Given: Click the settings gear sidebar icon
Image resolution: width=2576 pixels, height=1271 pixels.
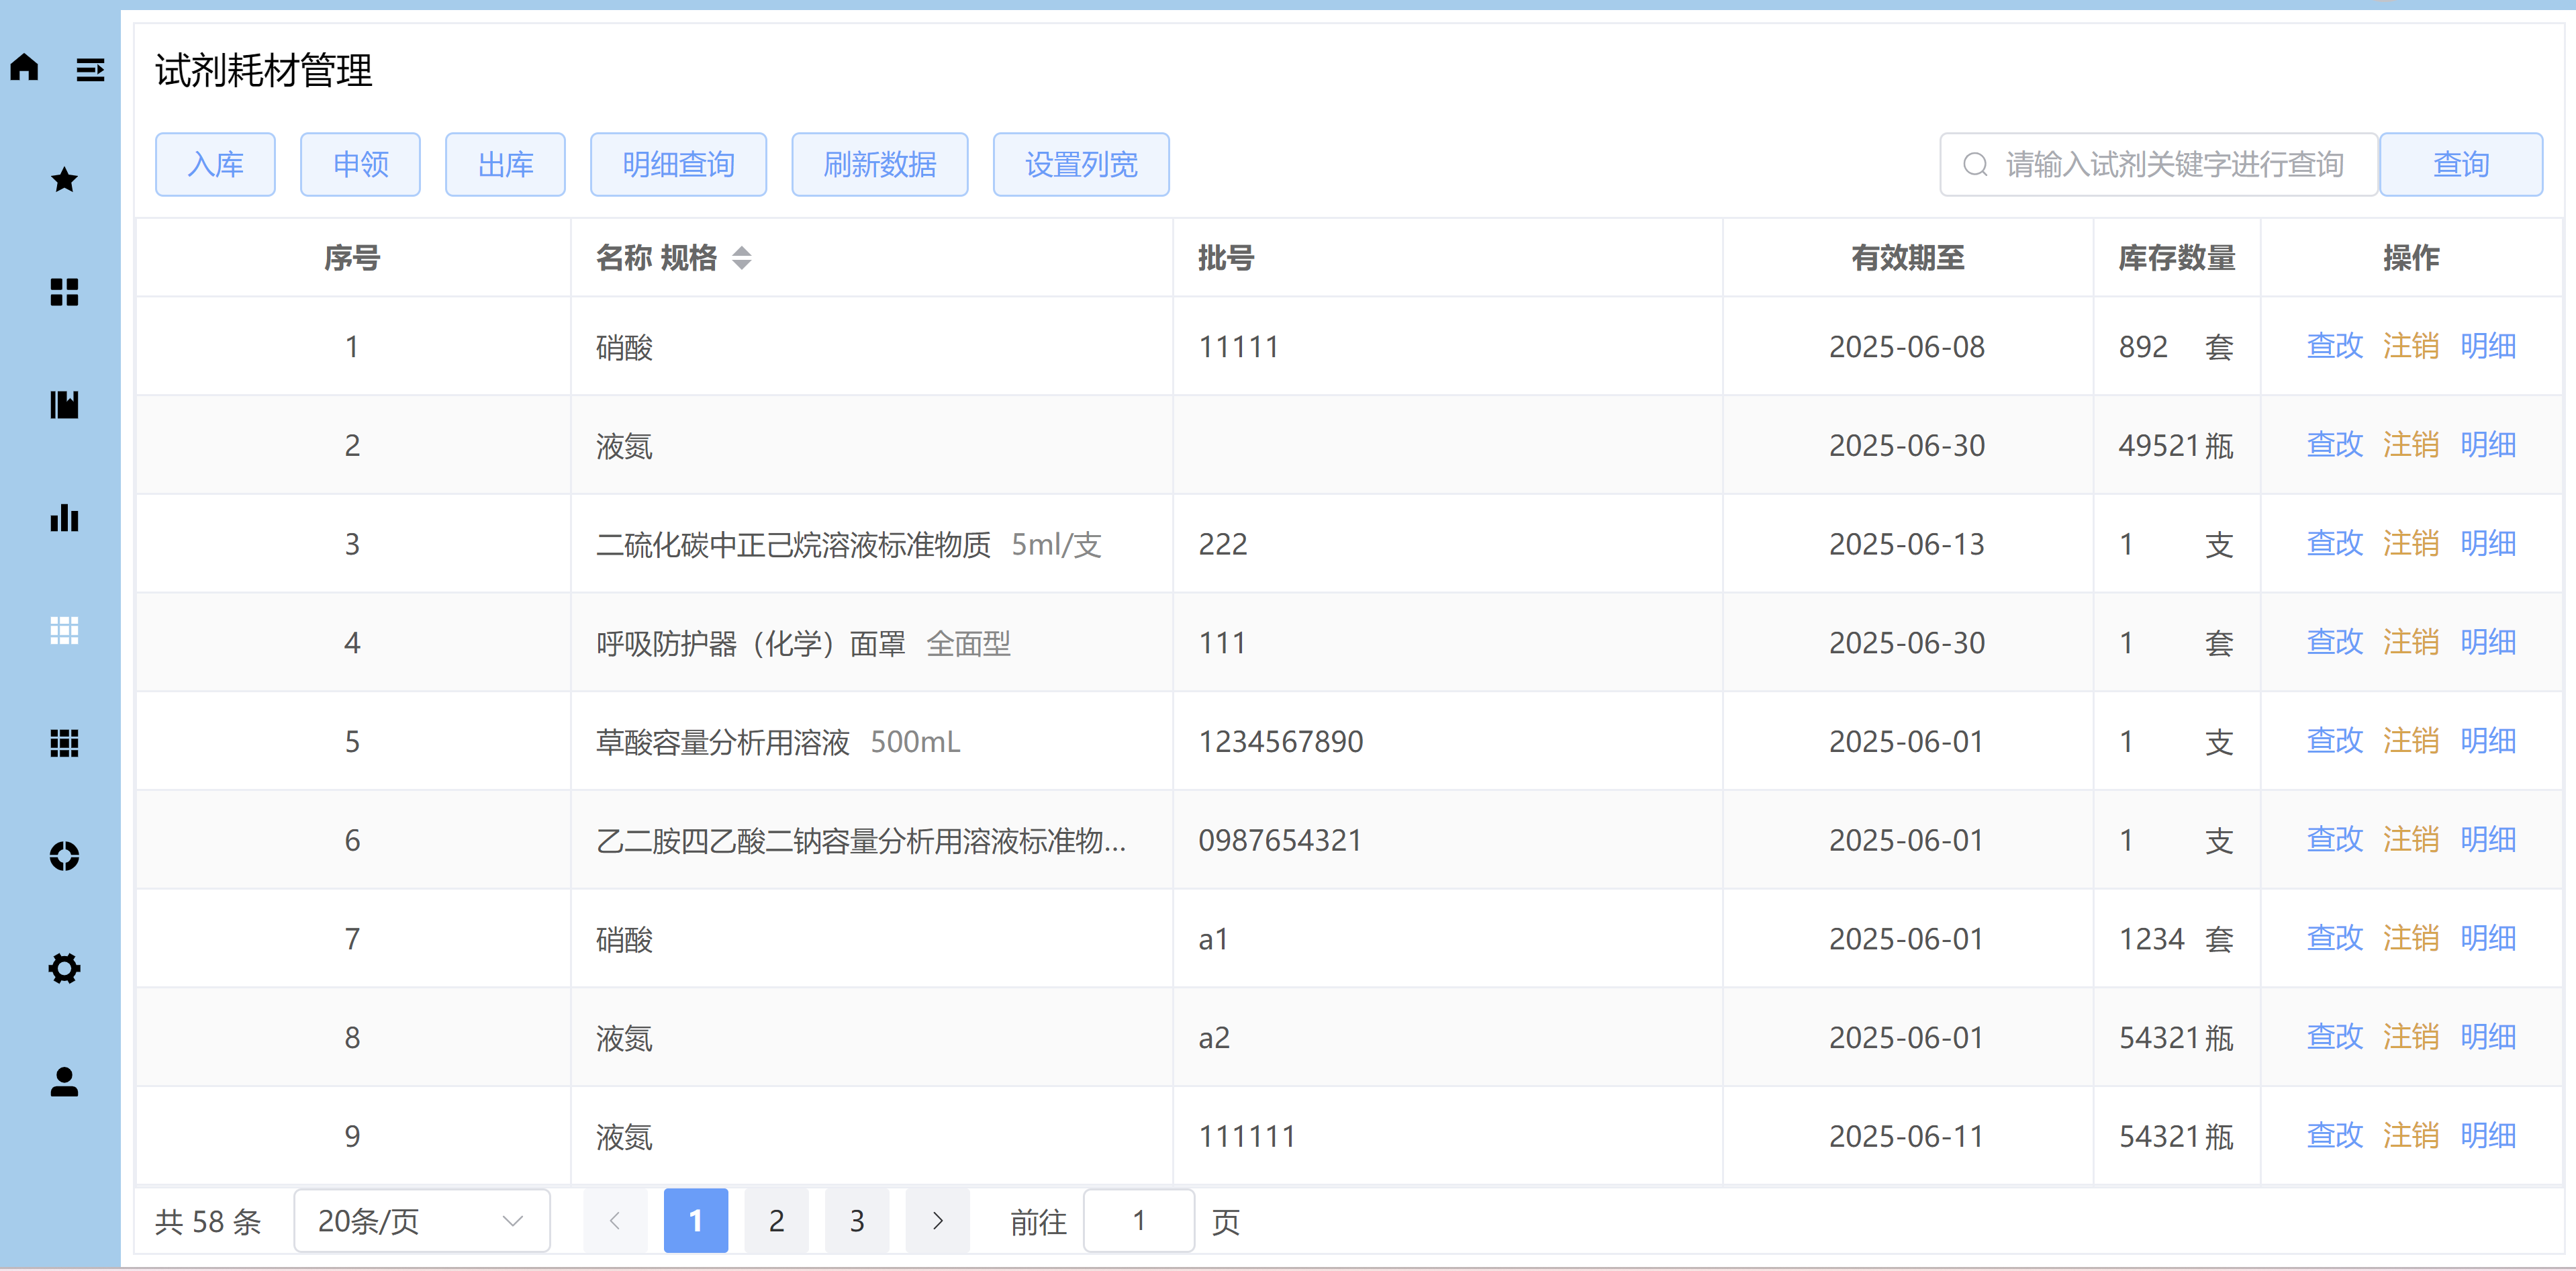Looking at the screenshot, I should [x=64, y=968].
